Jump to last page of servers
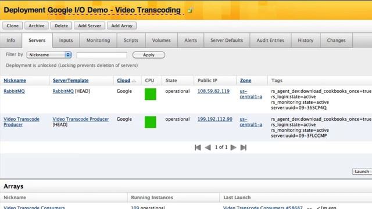This screenshot has height=209, width=372. pyautogui.click(x=244, y=147)
